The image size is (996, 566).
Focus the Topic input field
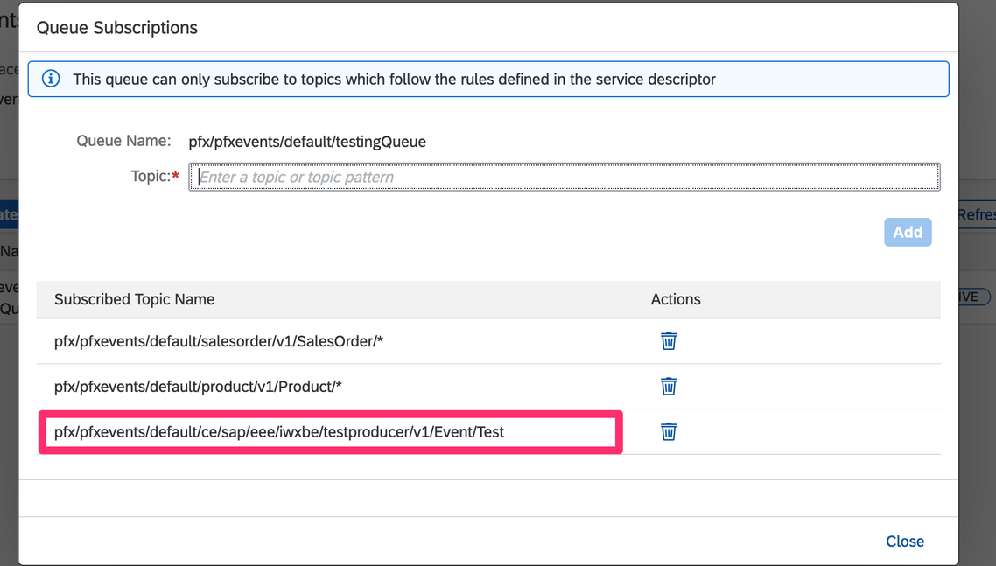point(565,177)
